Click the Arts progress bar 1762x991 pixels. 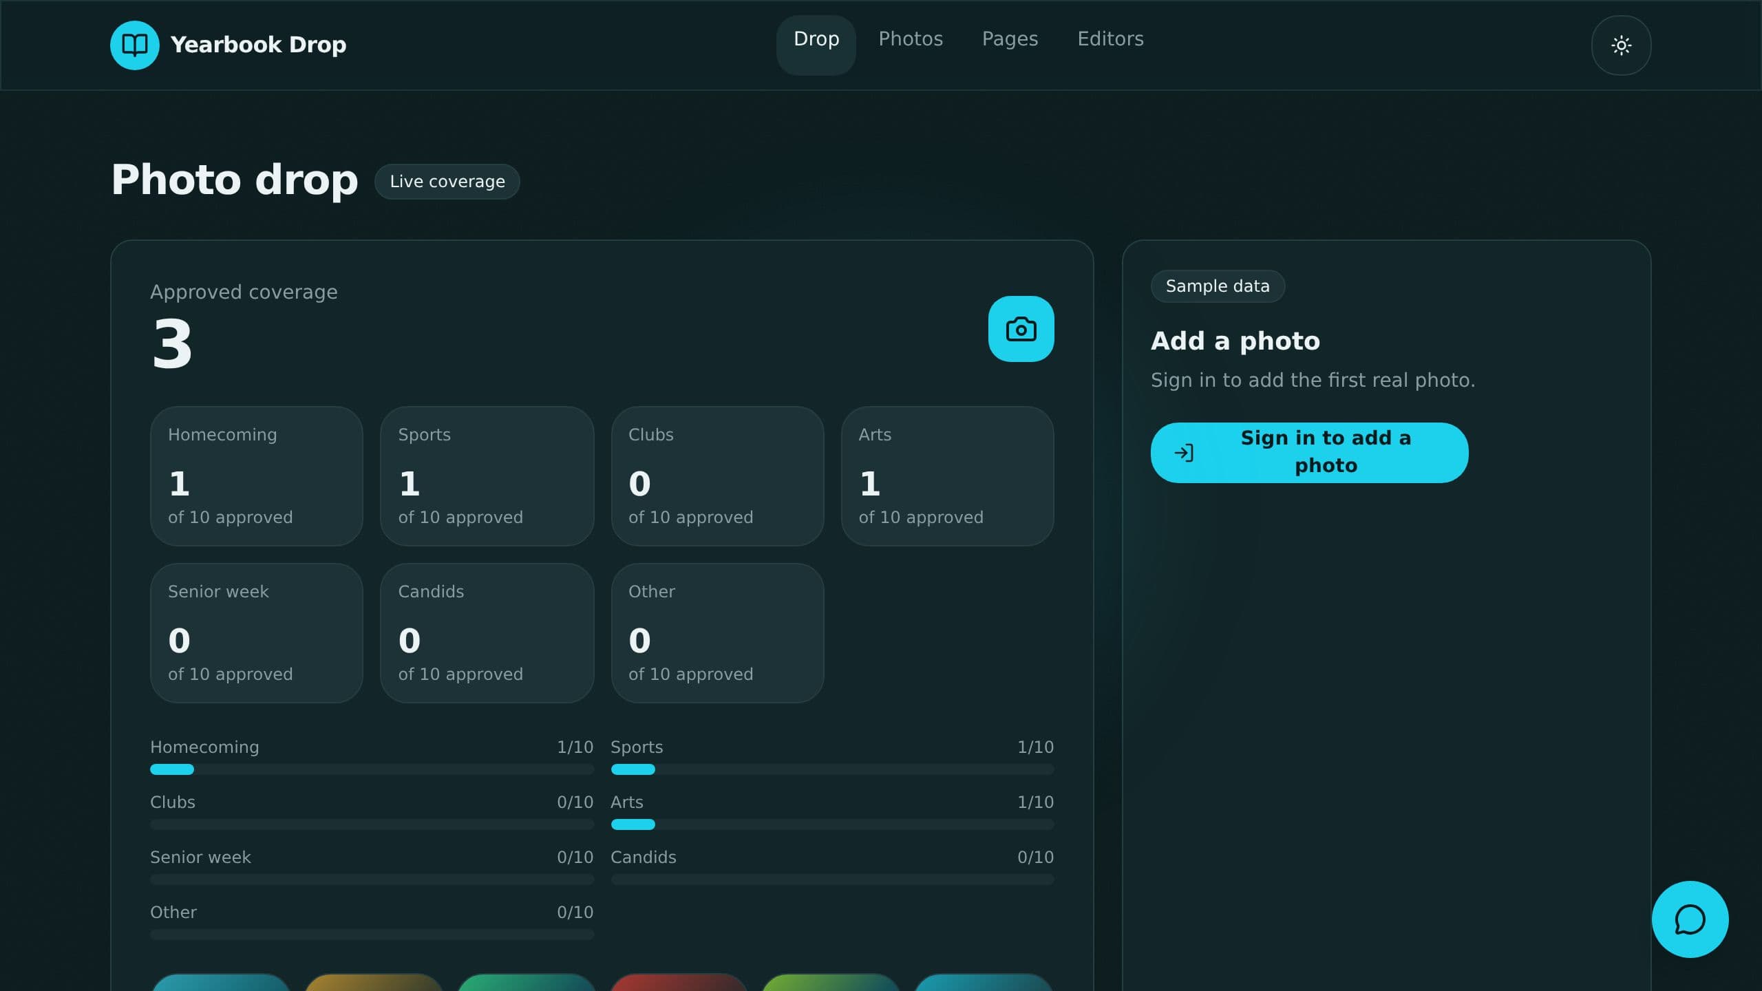(x=832, y=824)
